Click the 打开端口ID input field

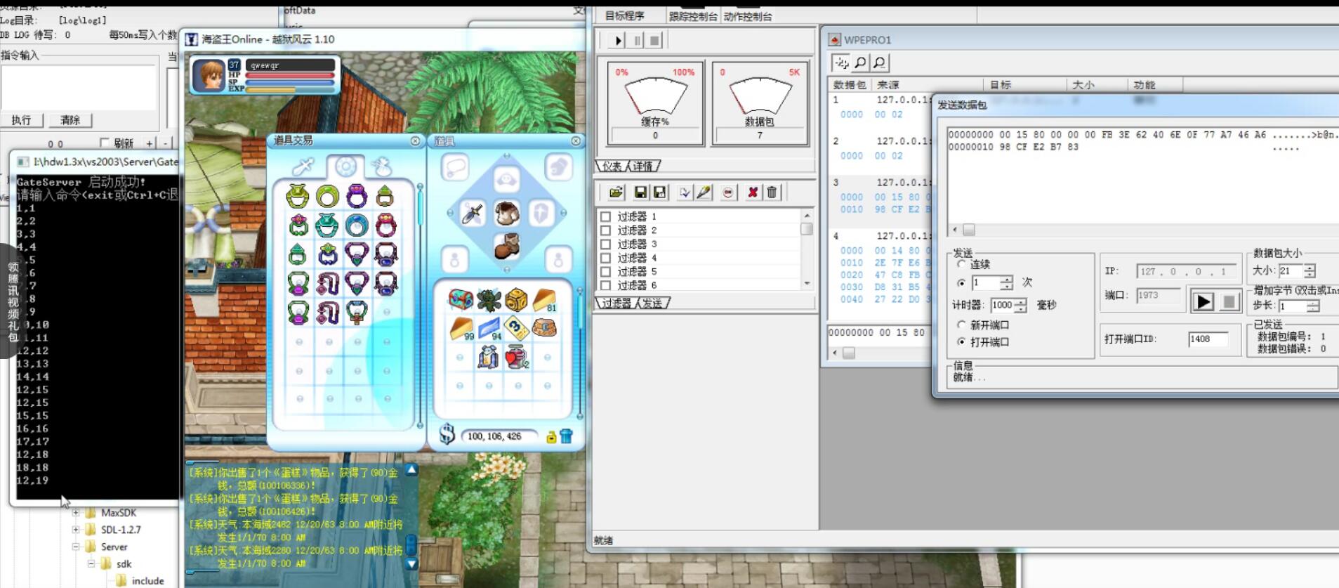[1208, 339]
